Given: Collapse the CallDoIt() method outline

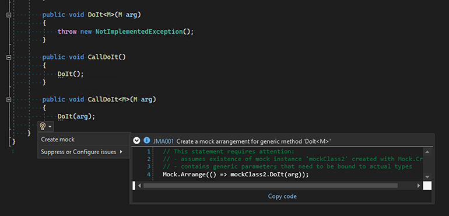Looking at the screenshot, I should click(9, 57).
